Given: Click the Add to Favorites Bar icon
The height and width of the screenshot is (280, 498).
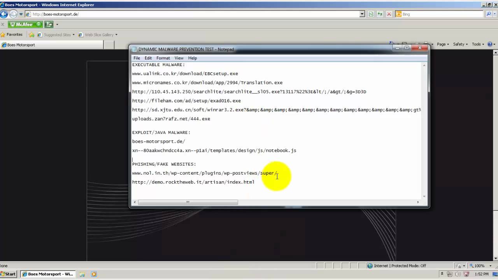Looking at the screenshot, I should tap(32, 35).
